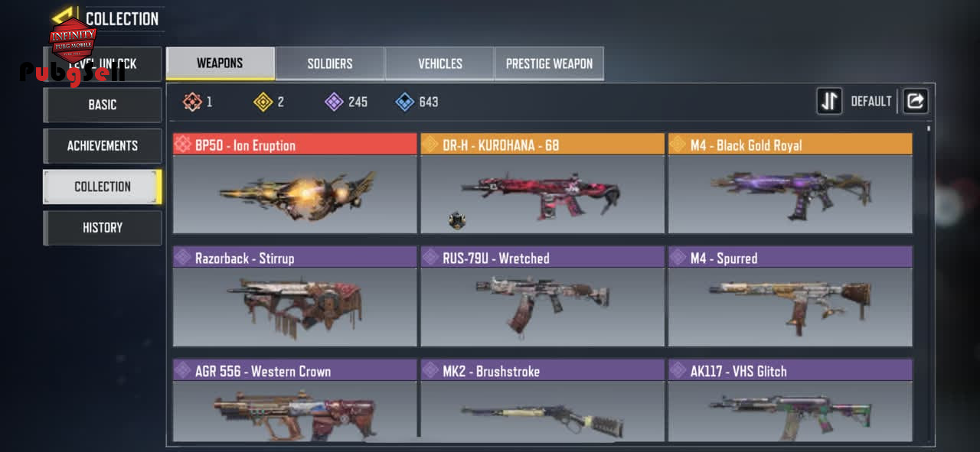
Task: Click the weapon list vertical scrollbar
Action: pos(929,285)
